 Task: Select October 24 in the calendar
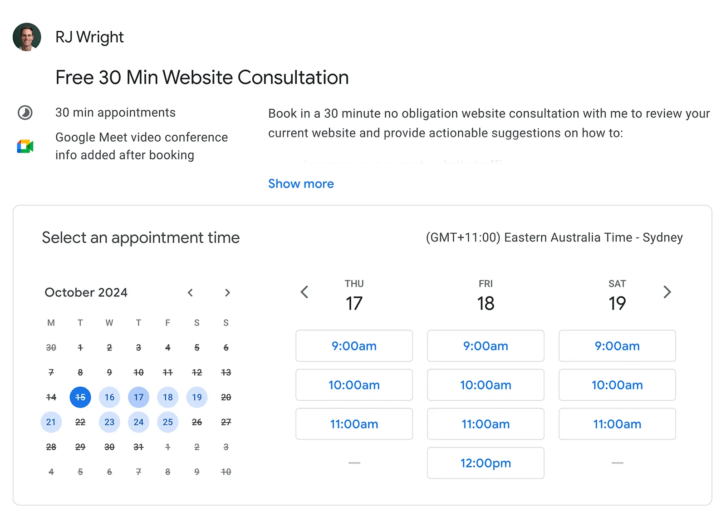[x=138, y=422]
